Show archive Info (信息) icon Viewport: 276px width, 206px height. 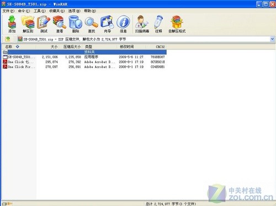[x=123, y=24]
